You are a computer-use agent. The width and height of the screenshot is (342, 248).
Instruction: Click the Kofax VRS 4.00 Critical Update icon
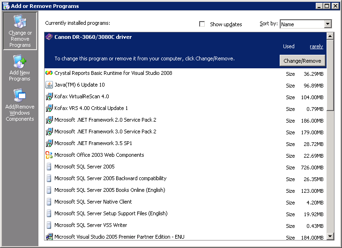(x=49, y=108)
